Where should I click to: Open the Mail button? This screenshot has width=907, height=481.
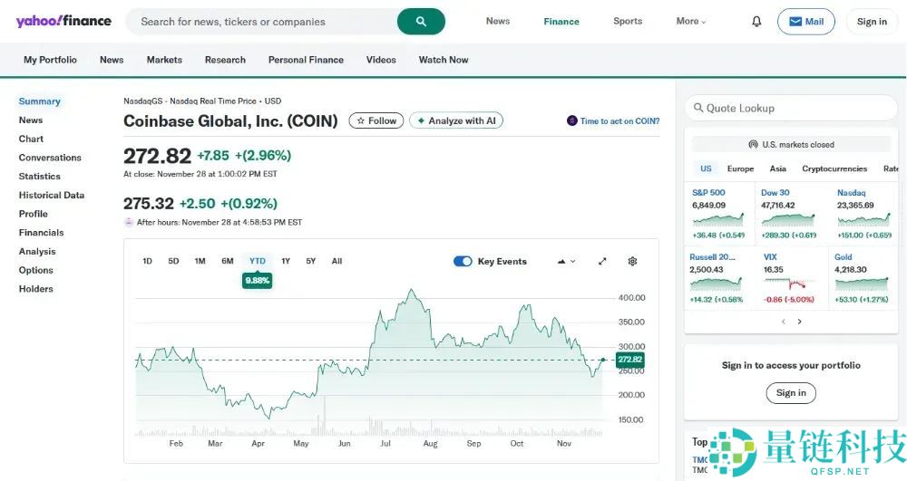[x=805, y=22]
